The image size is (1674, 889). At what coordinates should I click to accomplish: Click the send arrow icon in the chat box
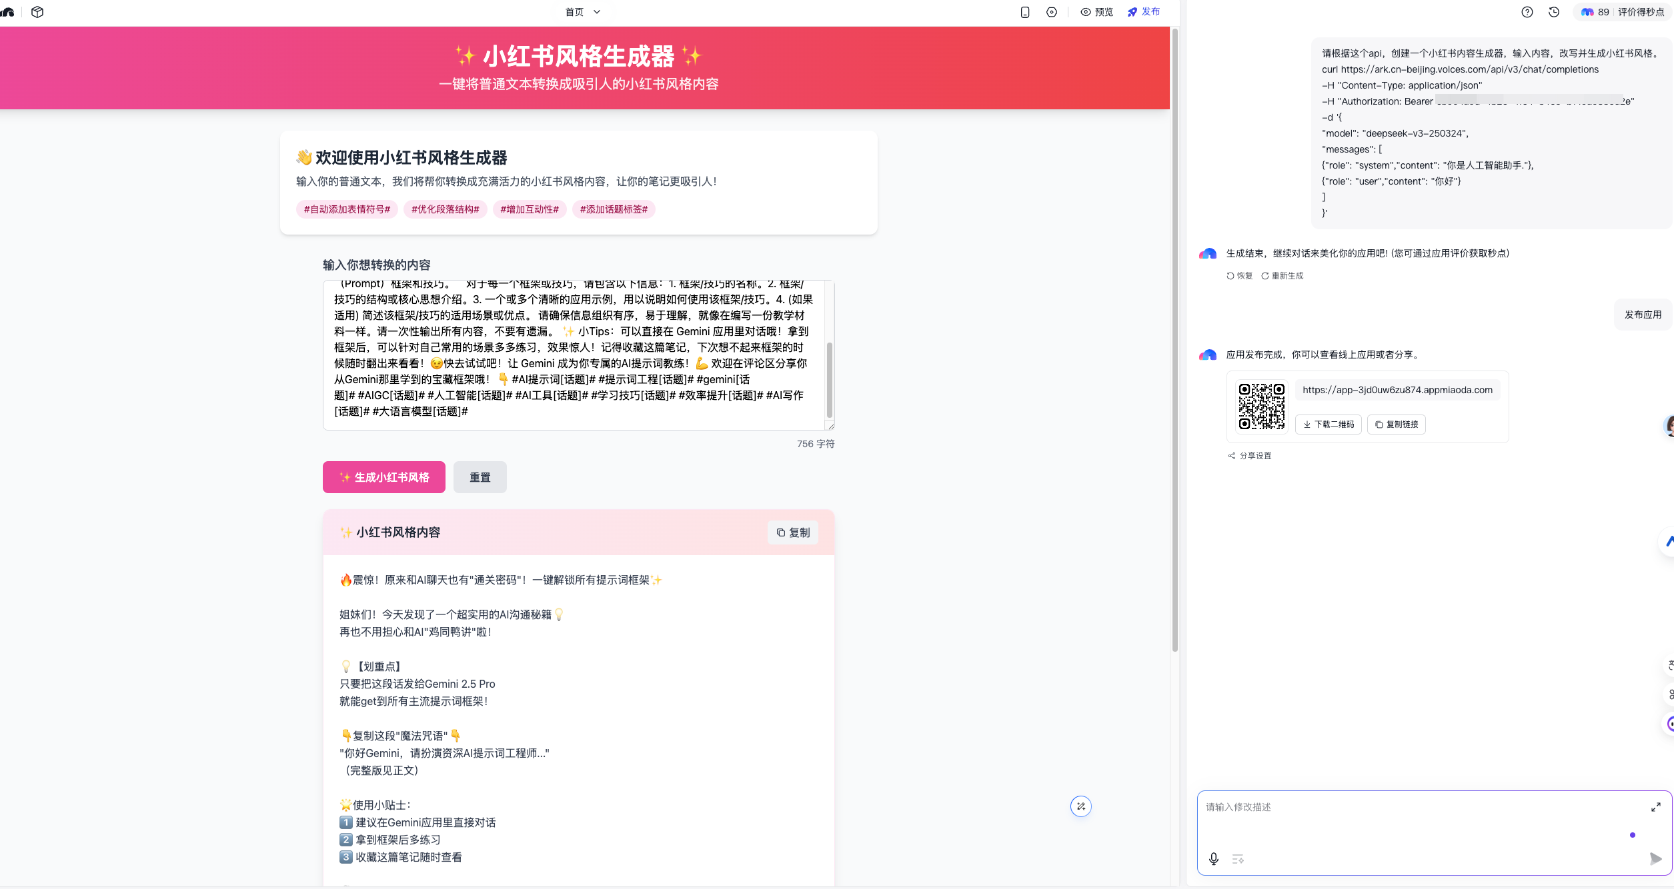[x=1656, y=859]
